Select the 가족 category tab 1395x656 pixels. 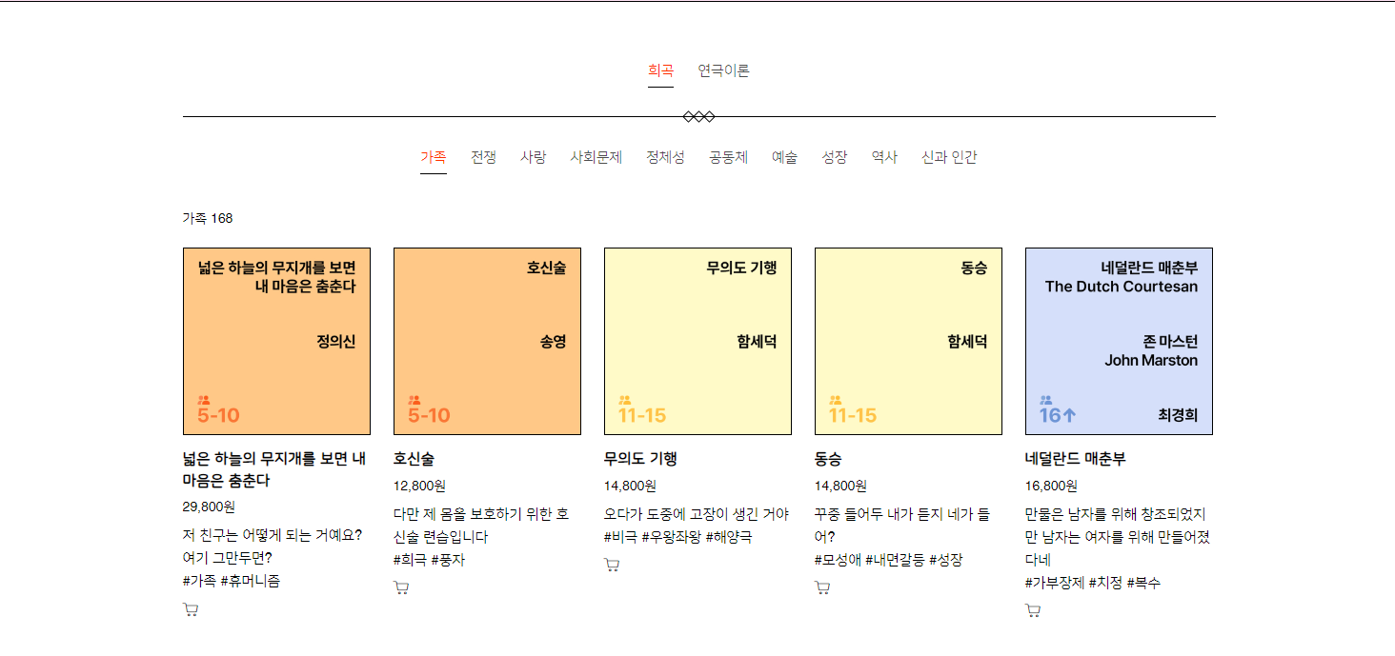coord(434,157)
